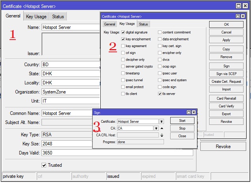Enable the ipsec end system checkbox
This screenshot has width=251, height=183.
160,80
